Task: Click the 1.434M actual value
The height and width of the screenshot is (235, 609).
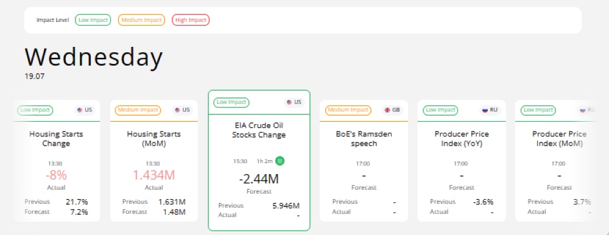Action: tap(154, 175)
